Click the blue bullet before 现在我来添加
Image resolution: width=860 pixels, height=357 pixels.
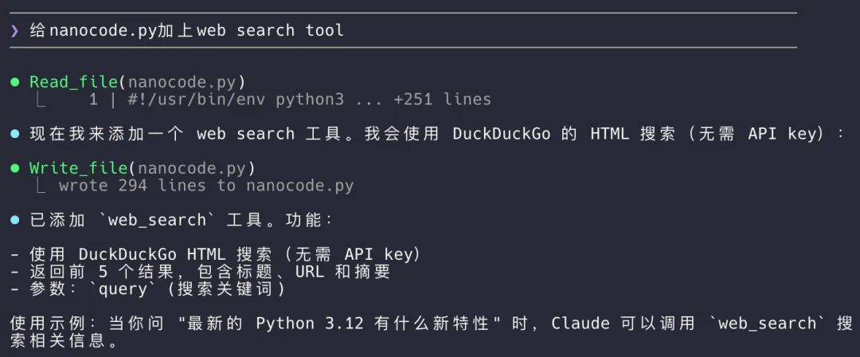coord(15,134)
